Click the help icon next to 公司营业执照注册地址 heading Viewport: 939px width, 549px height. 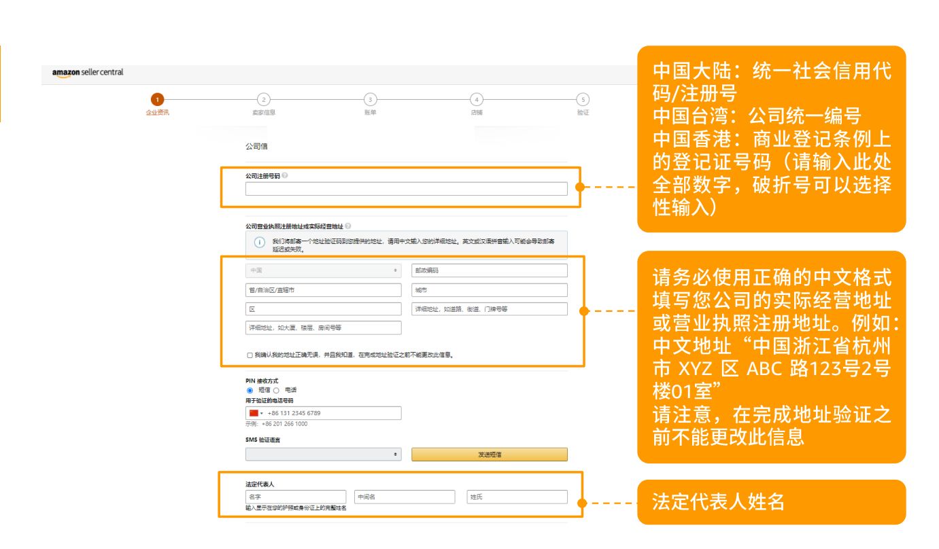click(349, 226)
